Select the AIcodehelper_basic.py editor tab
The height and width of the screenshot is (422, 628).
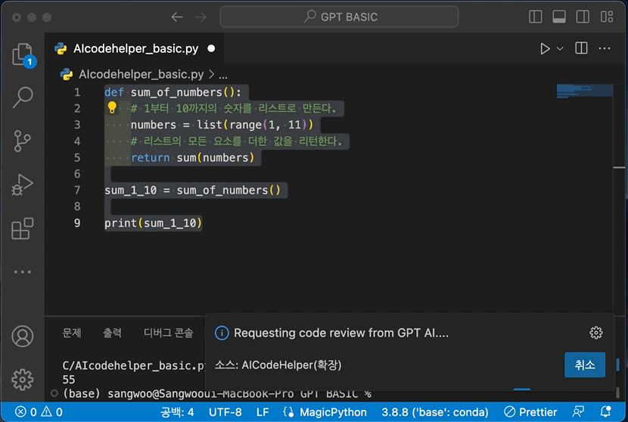click(135, 48)
